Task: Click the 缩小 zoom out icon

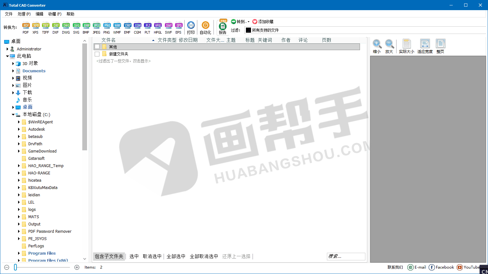Action: pos(377,46)
